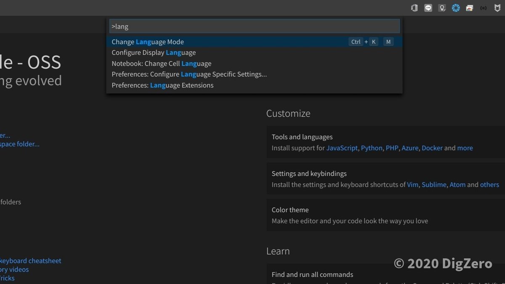The image size is (505, 284).
Task: Click the command palette search input
Action: coord(254,26)
